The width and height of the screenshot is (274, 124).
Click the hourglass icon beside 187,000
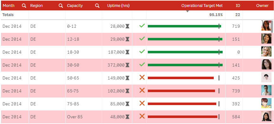tap(127, 52)
